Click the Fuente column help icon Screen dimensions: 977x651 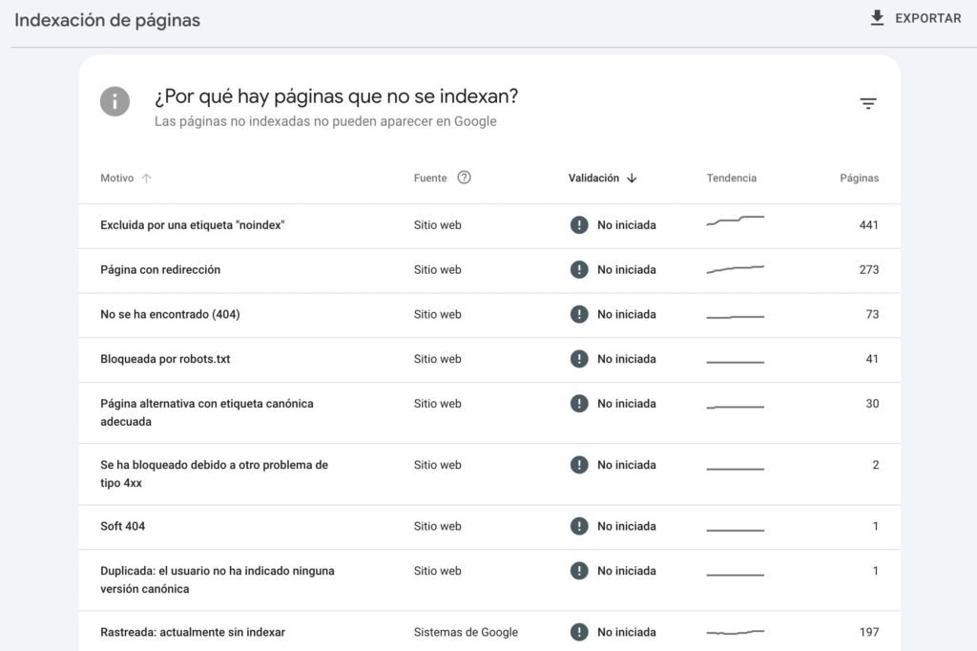pyautogui.click(x=465, y=178)
